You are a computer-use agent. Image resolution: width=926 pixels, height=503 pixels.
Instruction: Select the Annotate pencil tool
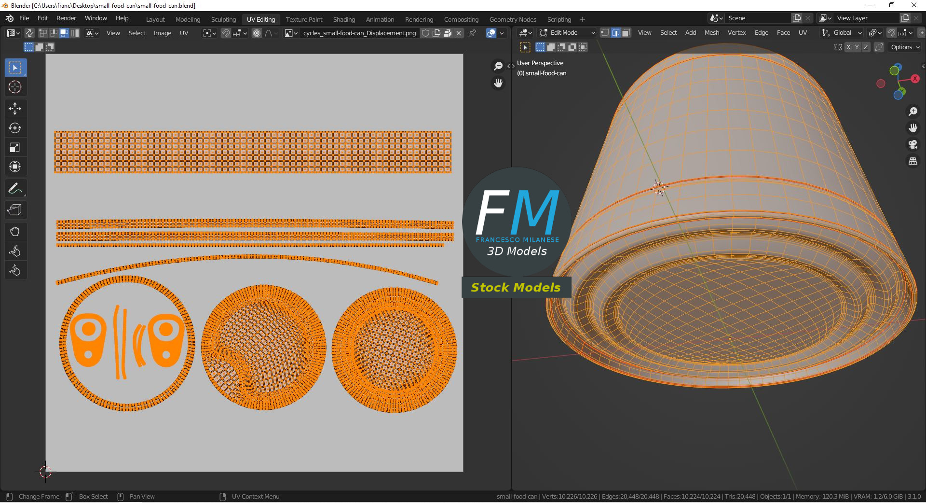click(15, 189)
